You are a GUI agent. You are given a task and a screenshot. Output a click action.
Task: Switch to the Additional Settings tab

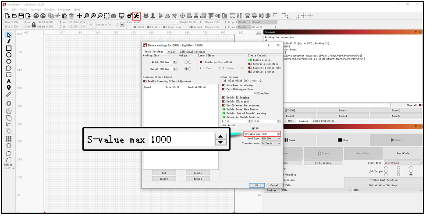click(192, 52)
